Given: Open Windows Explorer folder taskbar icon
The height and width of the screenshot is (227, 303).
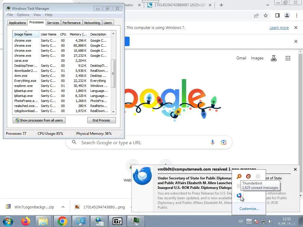Looking at the screenshot, I should [x=43, y=221].
